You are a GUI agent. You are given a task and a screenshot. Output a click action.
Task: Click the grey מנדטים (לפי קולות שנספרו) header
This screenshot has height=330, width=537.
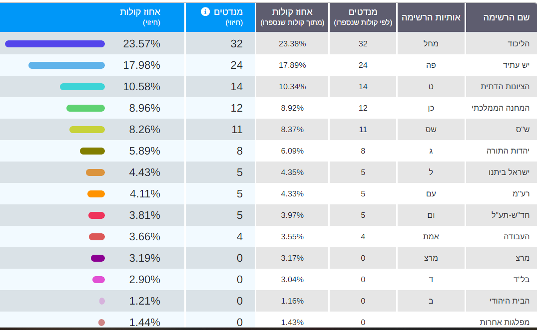click(x=363, y=16)
